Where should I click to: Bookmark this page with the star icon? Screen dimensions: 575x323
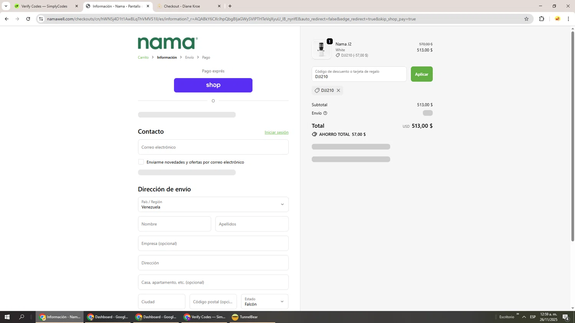tap(526, 19)
